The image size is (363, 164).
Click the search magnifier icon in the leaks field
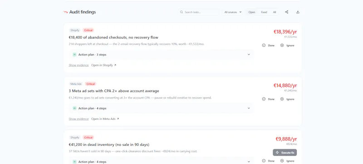(x=181, y=12)
